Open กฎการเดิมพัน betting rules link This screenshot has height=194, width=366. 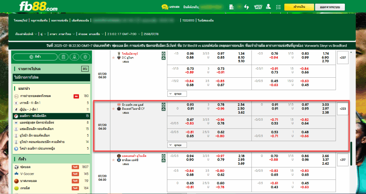[x=39, y=20]
